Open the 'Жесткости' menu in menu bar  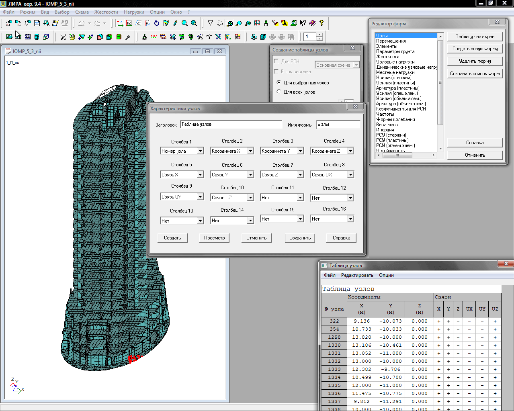pyautogui.click(x=106, y=12)
